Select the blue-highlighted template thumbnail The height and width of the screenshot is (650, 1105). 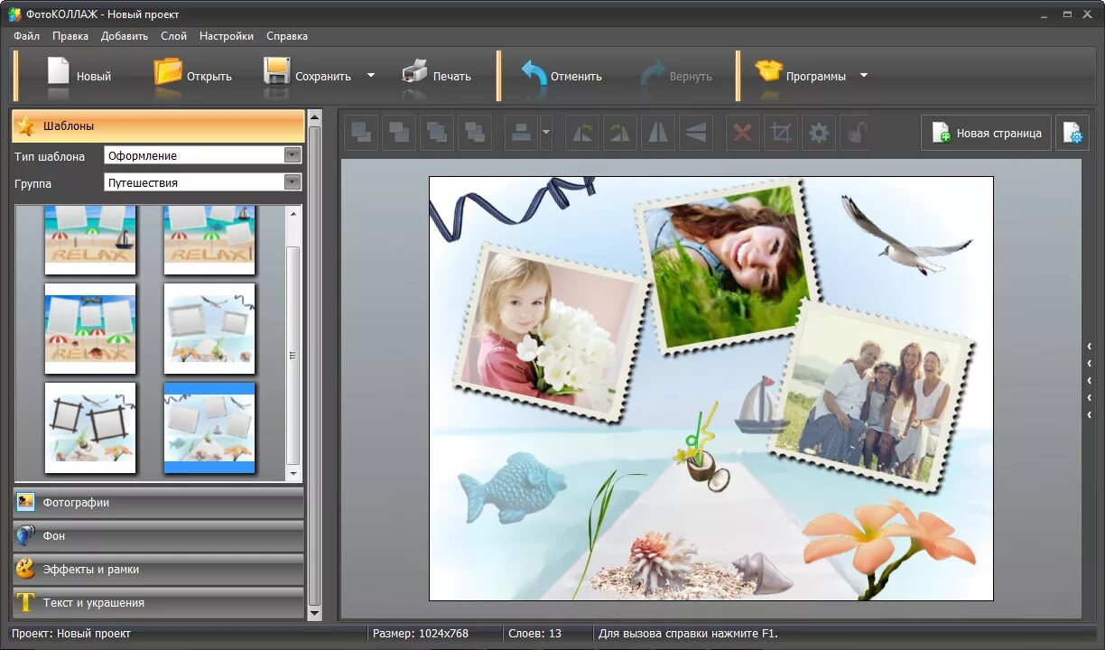209,428
